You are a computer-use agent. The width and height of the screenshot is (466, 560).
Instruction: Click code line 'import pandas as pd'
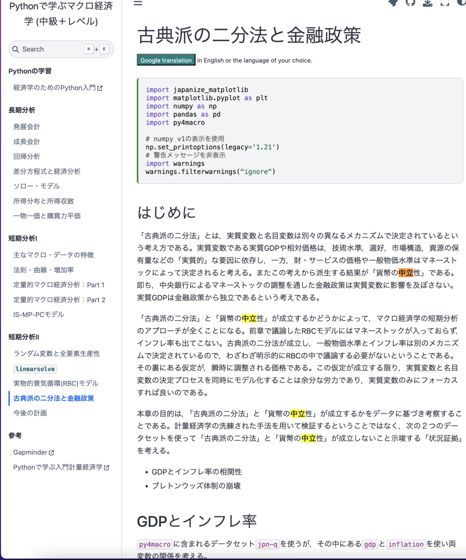tap(183, 114)
